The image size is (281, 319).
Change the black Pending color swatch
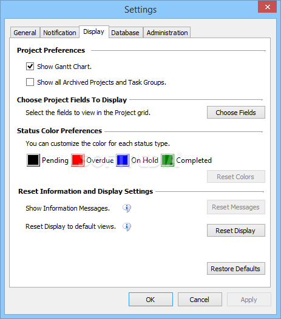tap(33, 160)
